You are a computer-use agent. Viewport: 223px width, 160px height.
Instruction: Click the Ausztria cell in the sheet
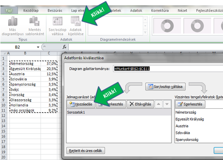click(x=25, y=74)
